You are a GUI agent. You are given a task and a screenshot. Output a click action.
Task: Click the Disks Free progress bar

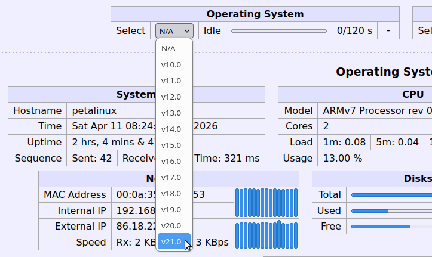coord(391,227)
